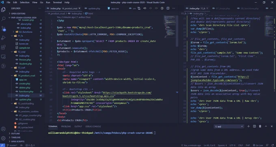Click Spaces: 4 indentation in status bar
Viewport: 276px width, 147px height.
tap(222, 145)
